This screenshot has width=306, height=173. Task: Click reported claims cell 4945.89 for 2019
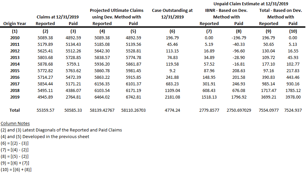(x=46, y=97)
